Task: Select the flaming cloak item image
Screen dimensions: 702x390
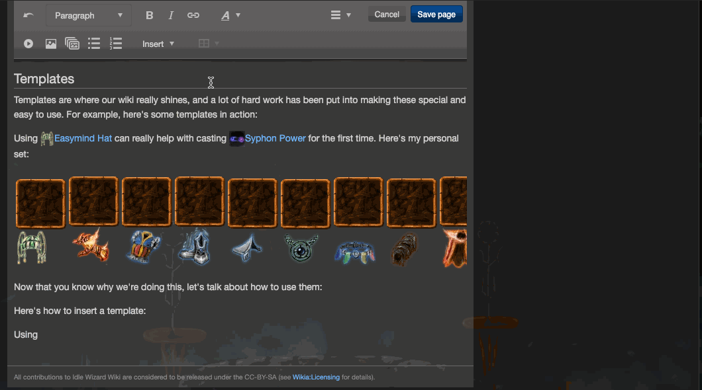Action: pyautogui.click(x=455, y=249)
